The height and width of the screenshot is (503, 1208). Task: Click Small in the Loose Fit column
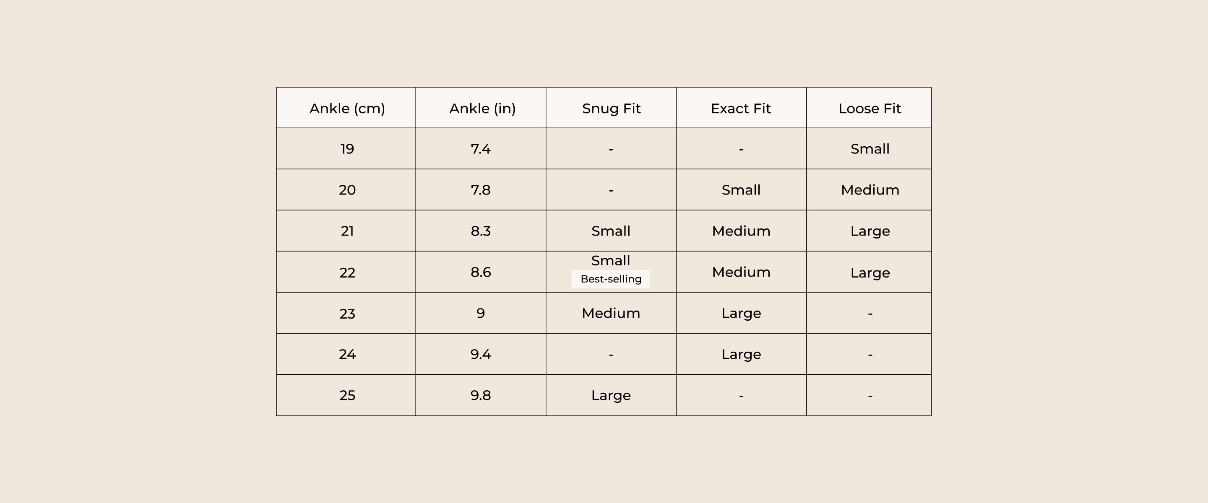point(870,149)
